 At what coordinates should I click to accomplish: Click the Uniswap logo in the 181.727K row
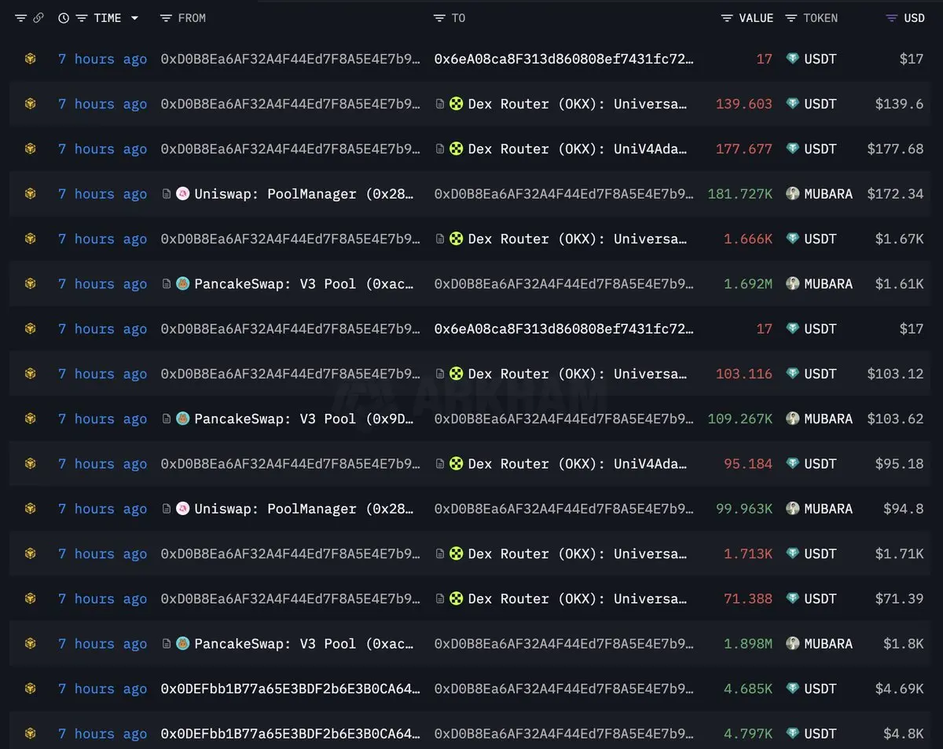[x=182, y=193]
